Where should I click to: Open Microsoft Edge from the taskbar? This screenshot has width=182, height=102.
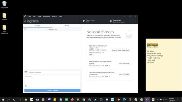pyautogui.click(x=124, y=99)
